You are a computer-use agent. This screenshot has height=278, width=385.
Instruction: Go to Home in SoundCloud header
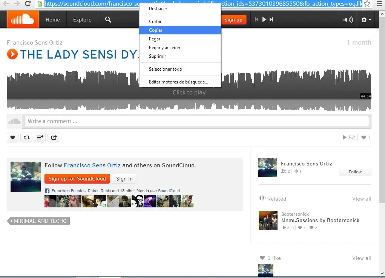(53, 20)
